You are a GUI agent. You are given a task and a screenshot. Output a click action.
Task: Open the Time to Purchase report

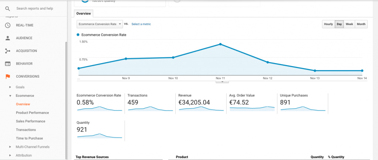coord(30,138)
